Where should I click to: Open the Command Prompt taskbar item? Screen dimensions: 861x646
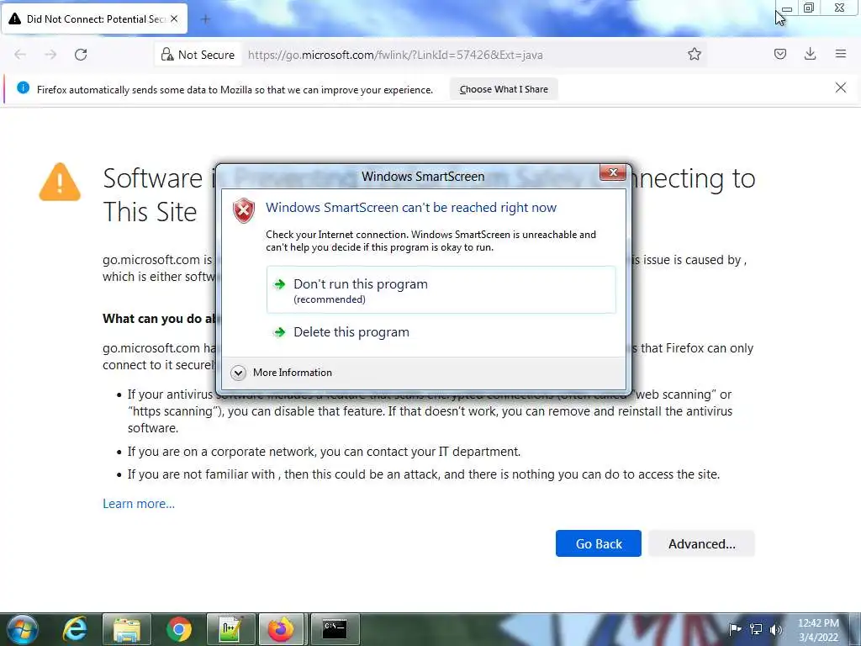(335, 629)
